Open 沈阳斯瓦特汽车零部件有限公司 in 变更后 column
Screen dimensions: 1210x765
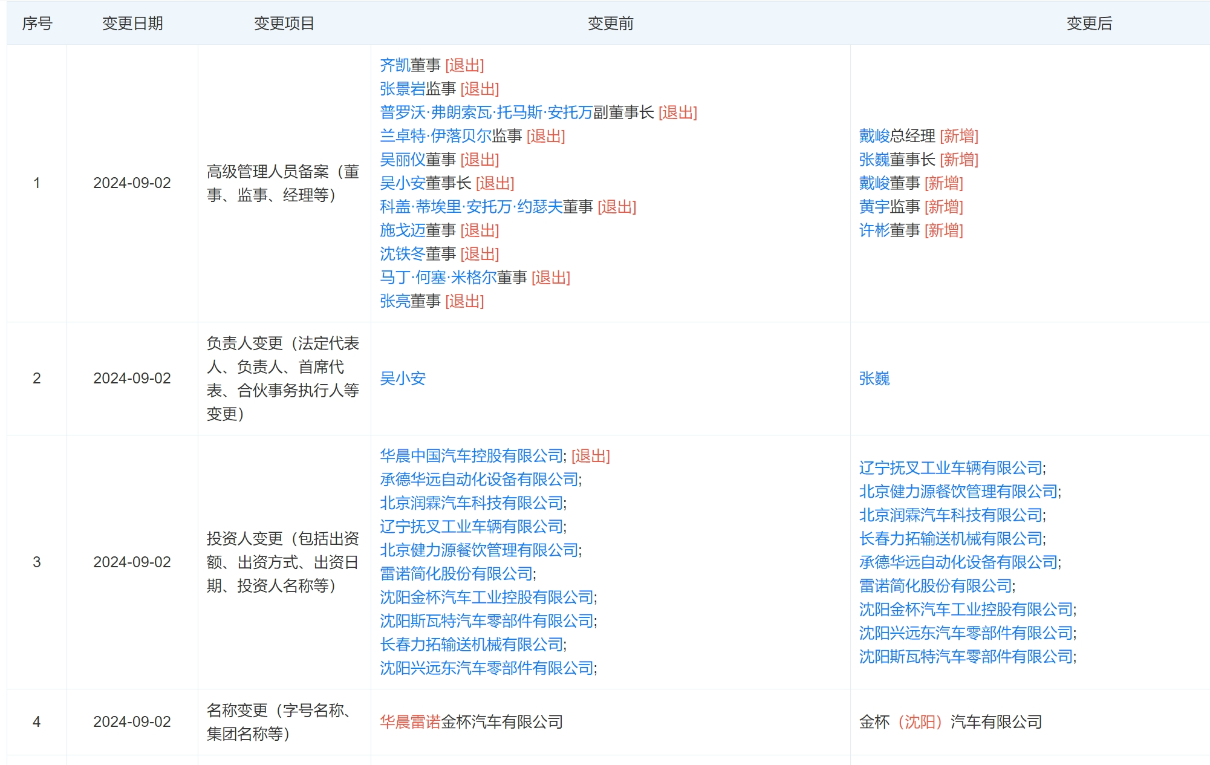pos(966,656)
